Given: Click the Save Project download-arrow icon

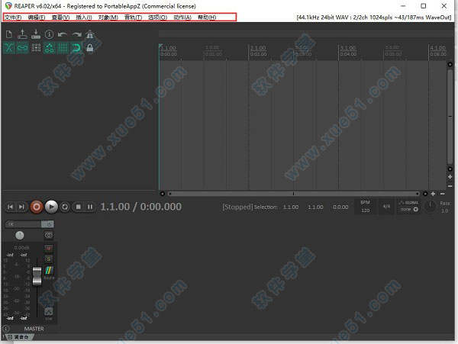Looking at the screenshot, I should (x=36, y=34).
